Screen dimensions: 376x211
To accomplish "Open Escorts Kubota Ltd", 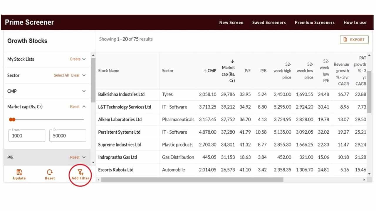I will pyautogui.click(x=116, y=170).
